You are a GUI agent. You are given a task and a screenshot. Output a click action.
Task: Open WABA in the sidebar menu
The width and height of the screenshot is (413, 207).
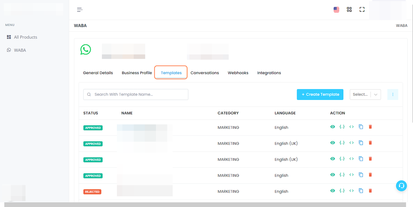(x=17, y=50)
